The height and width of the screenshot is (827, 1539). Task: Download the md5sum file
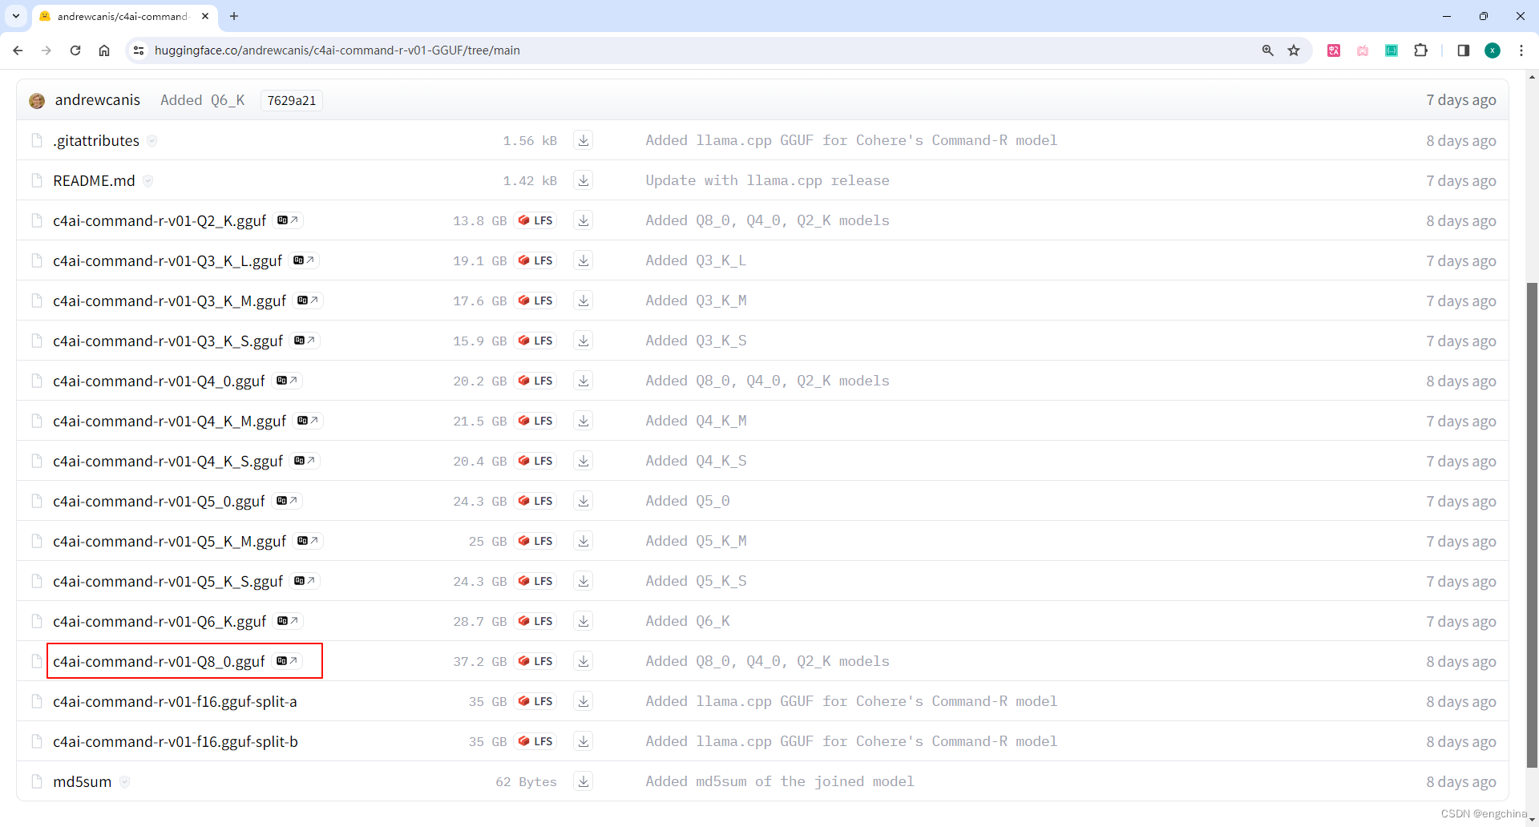(x=584, y=781)
